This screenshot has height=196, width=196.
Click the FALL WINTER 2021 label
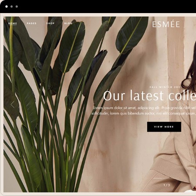[x=166, y=87]
